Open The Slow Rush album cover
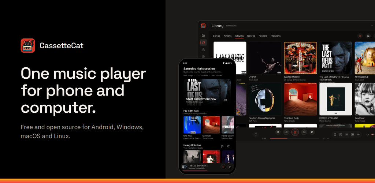The width and height of the screenshot is (375, 183). [300, 99]
